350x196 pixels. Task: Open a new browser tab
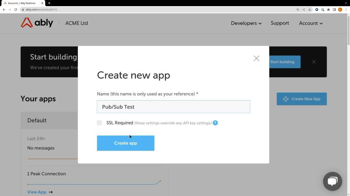pos(49,3)
